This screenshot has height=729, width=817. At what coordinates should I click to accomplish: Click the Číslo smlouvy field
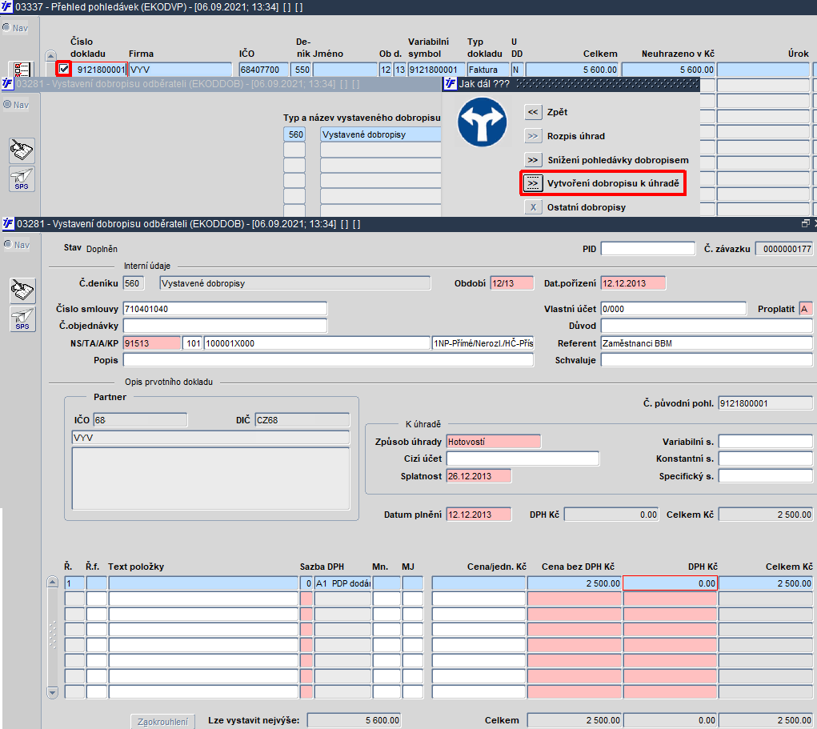pyautogui.click(x=225, y=309)
